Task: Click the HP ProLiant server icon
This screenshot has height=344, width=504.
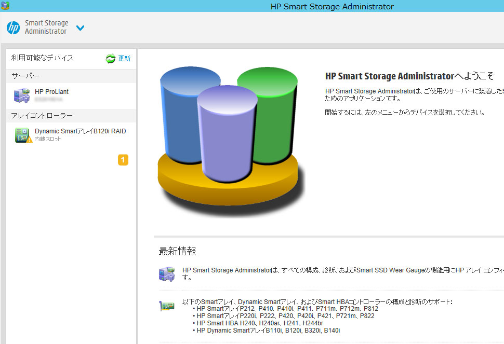Action: (22, 95)
